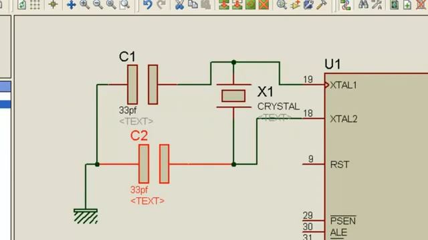Click the ground terminal symbol
The image size is (428, 240).
86,216
